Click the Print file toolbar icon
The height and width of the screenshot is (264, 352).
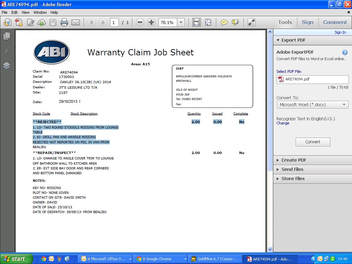tap(64, 22)
